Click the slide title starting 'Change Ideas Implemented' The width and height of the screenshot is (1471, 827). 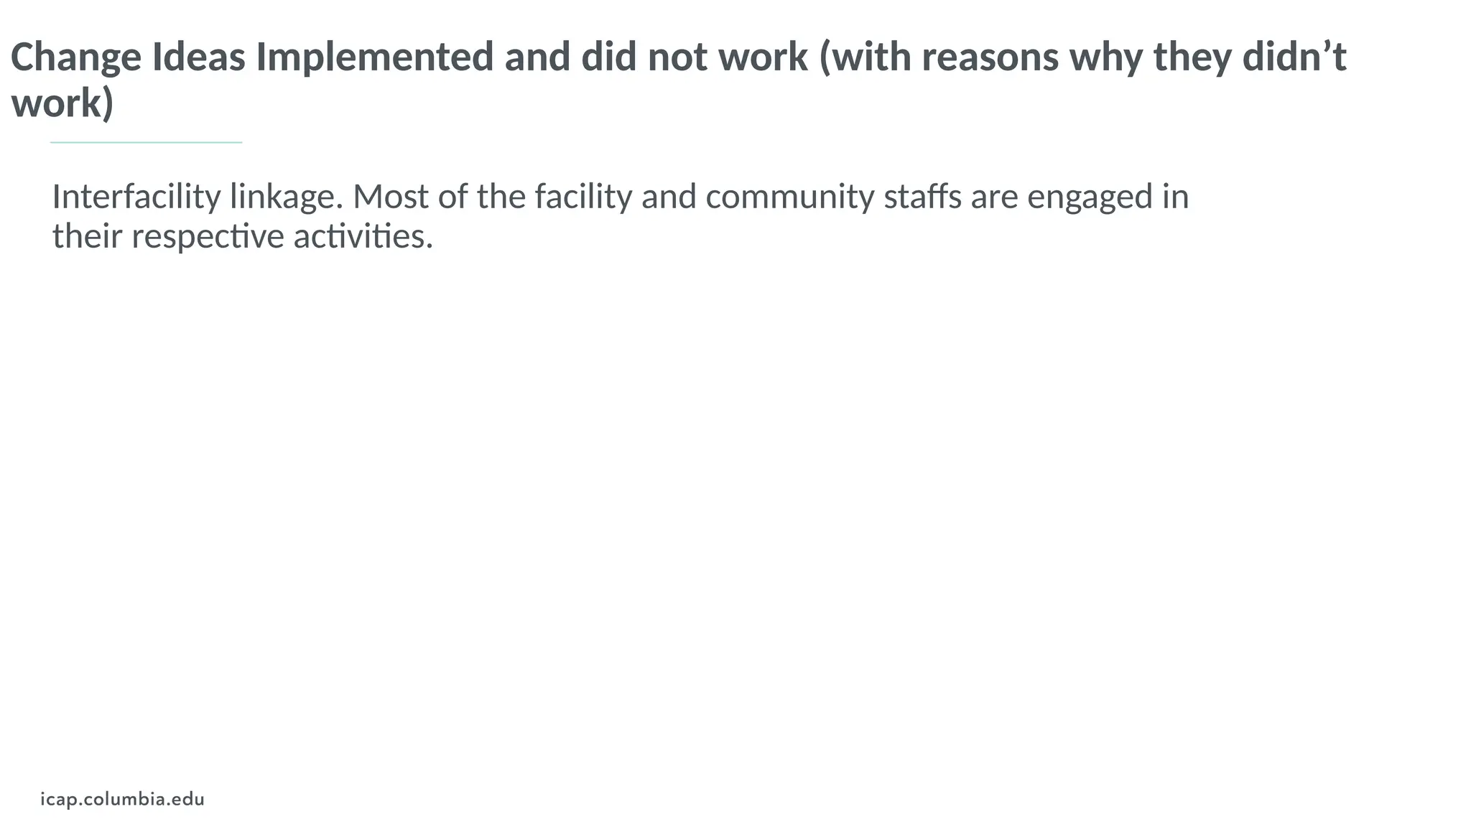[x=679, y=80]
